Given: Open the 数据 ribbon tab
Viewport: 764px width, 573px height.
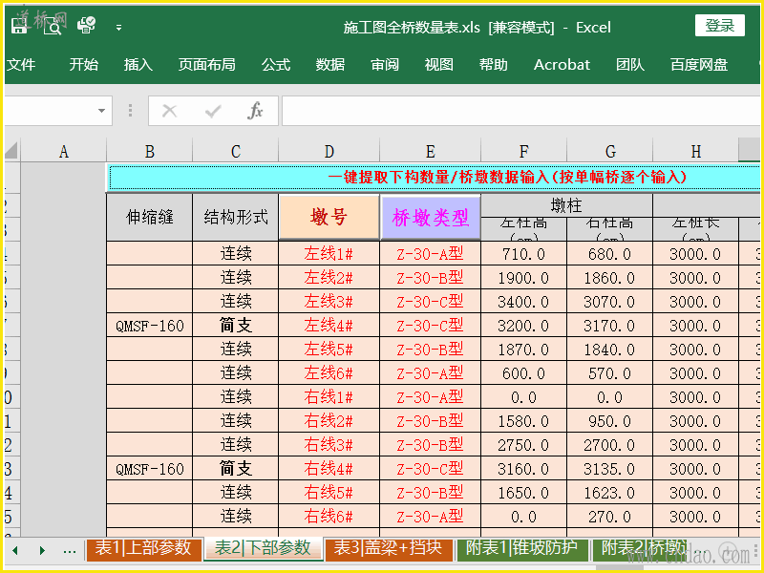Looking at the screenshot, I should [330, 65].
